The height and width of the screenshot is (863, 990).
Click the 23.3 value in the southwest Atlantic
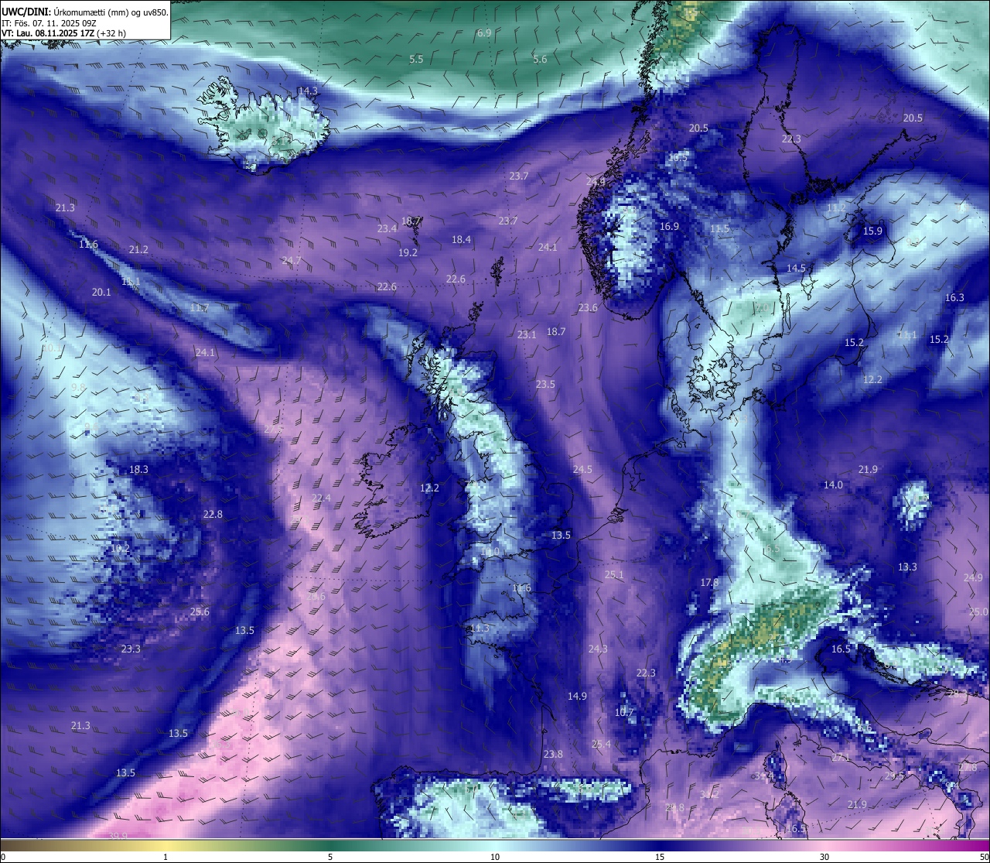point(131,649)
